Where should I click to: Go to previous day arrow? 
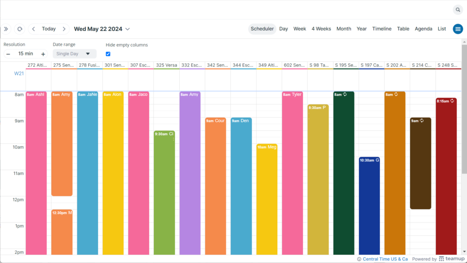pyautogui.click(x=33, y=29)
